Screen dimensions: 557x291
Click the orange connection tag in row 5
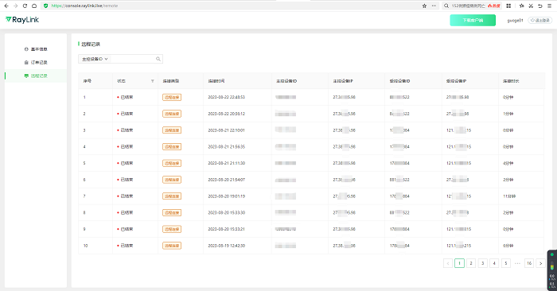pos(172,163)
